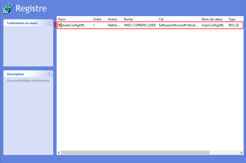Screen dimensions: 246x163
Task: Collapse the Traitement en cours panel
Action: pos(49,23)
